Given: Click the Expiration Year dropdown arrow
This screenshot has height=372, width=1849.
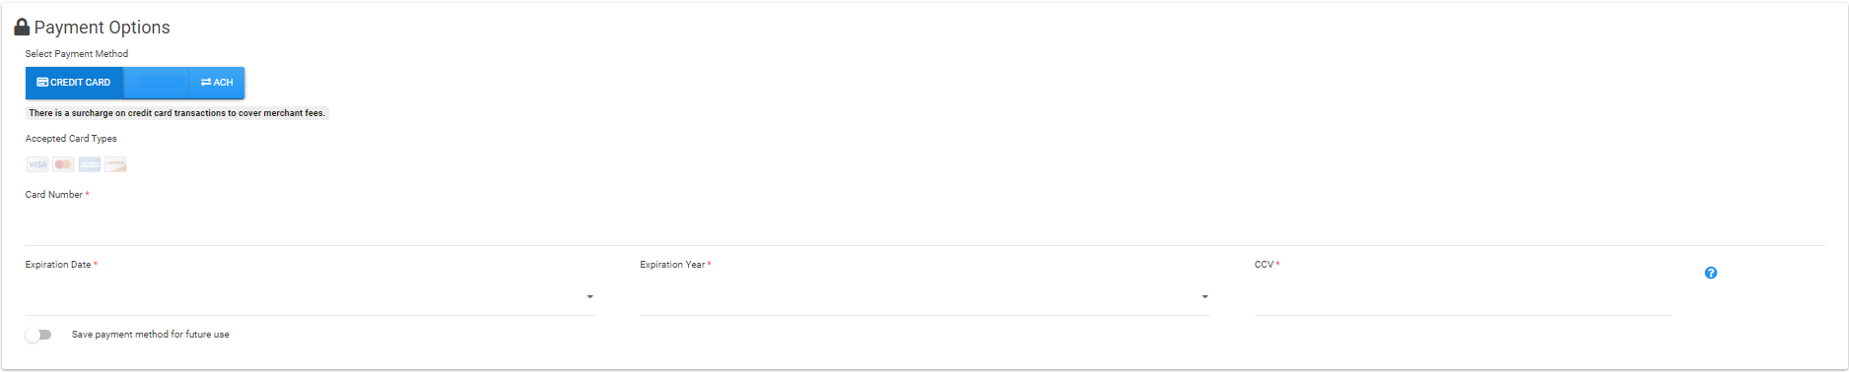Looking at the screenshot, I should [1204, 296].
